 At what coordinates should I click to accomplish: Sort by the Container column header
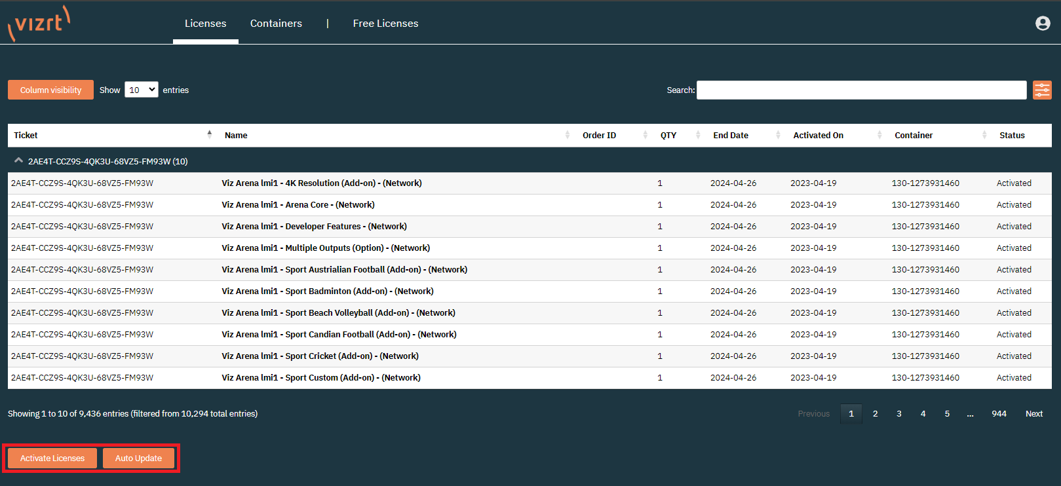(x=914, y=136)
